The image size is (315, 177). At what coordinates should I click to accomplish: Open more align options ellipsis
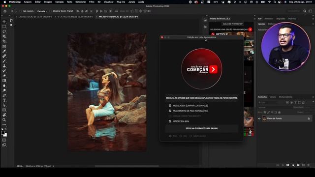[116, 11]
